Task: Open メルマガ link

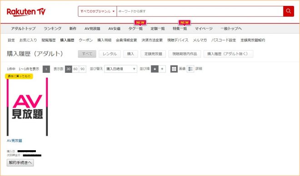Action: point(200,40)
